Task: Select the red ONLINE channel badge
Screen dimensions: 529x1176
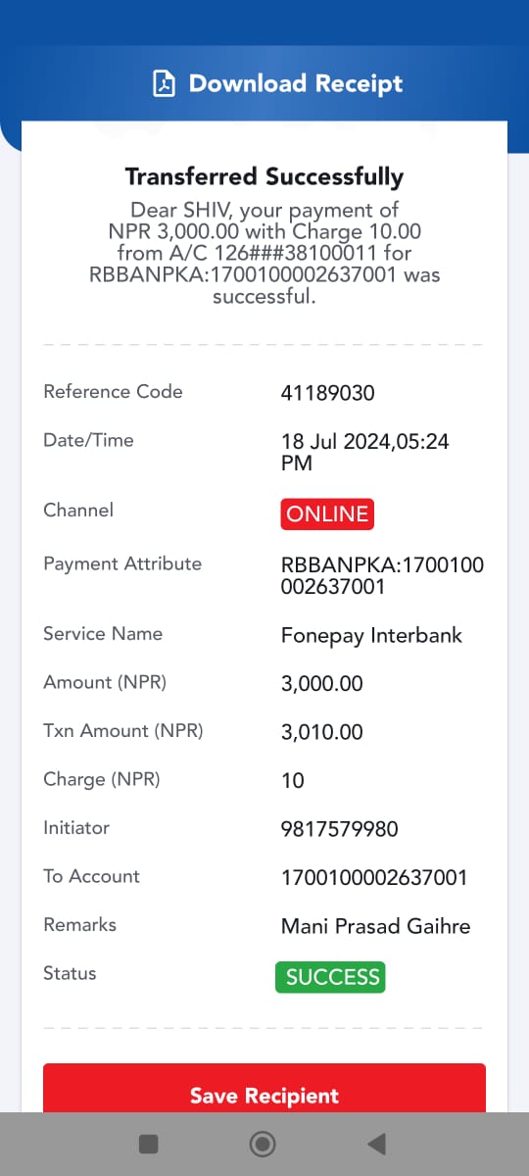Action: 327,514
